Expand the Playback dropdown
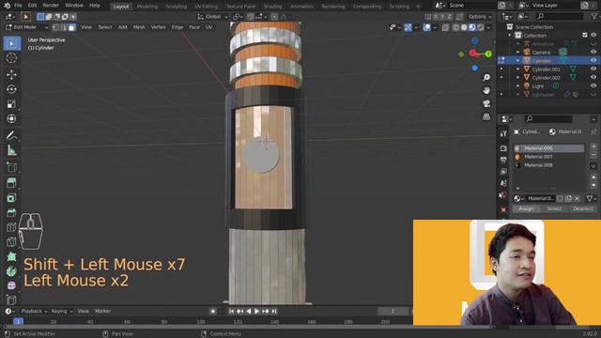601x338 pixels. click(34, 311)
